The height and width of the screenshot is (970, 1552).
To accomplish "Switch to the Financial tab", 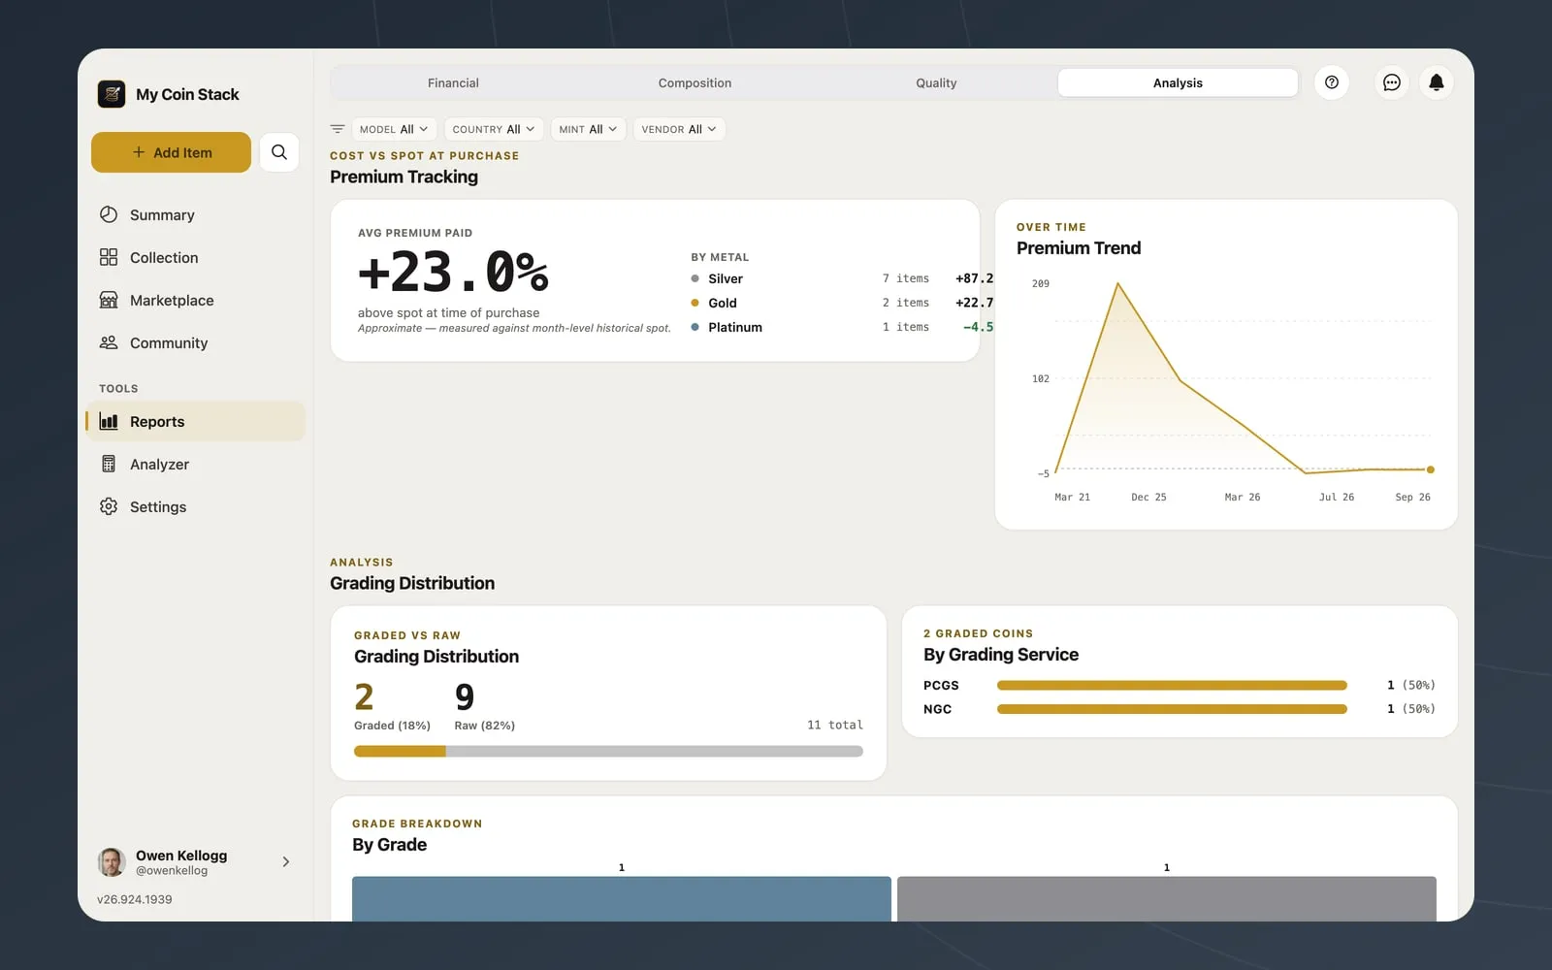I will coord(453,82).
